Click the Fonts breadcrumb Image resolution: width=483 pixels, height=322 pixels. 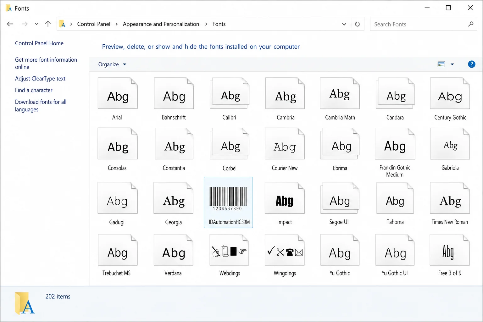pyautogui.click(x=219, y=24)
